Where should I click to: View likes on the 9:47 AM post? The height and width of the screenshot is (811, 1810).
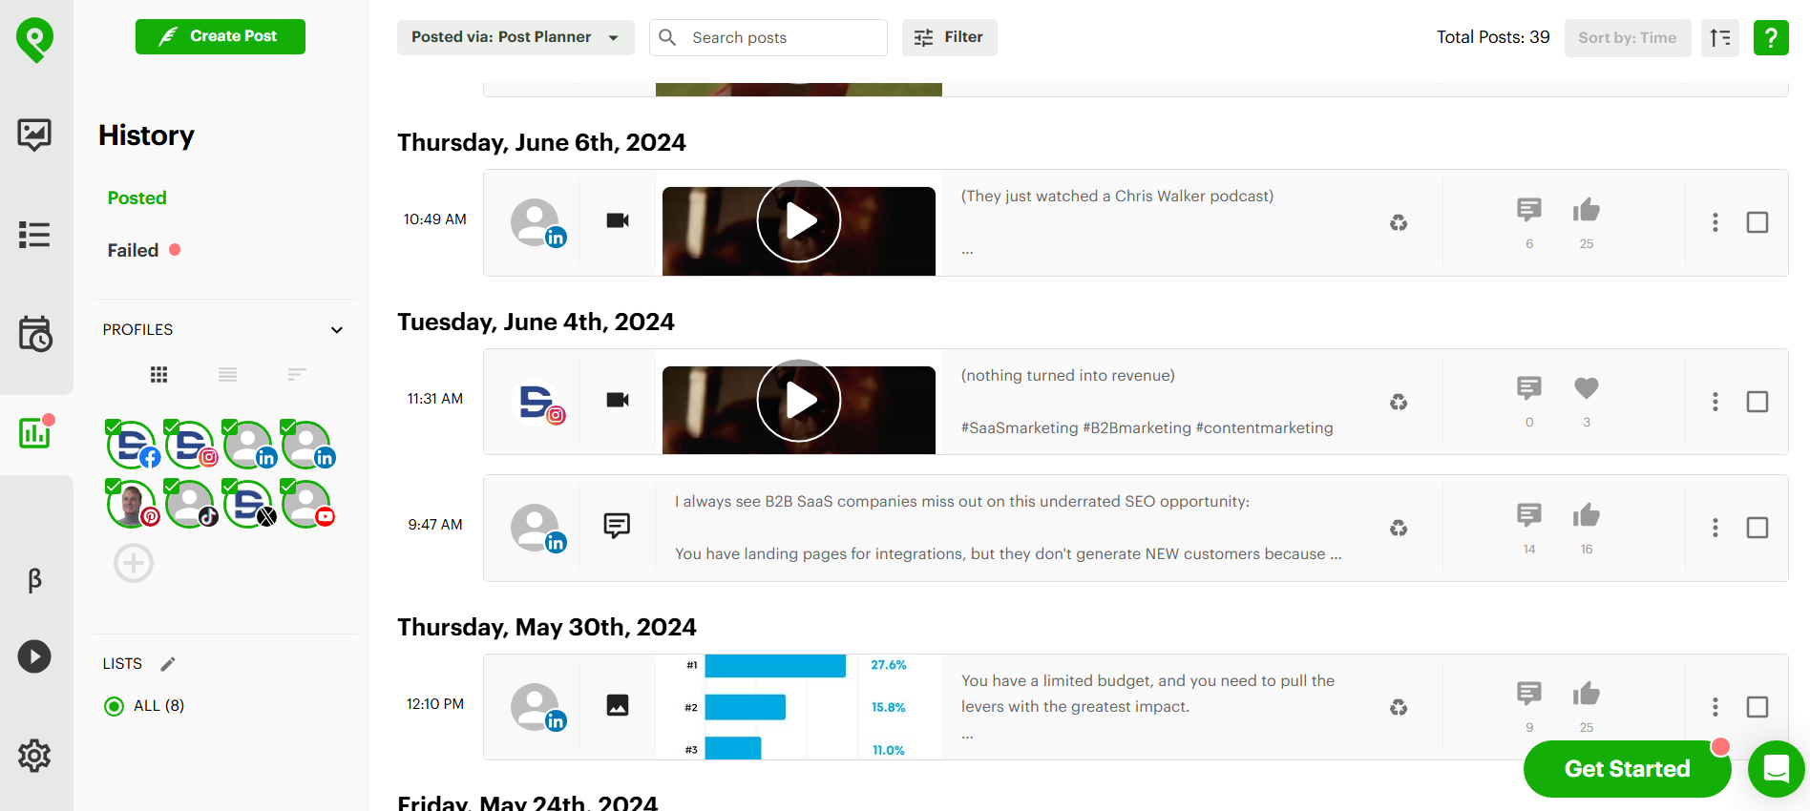pos(1587,515)
